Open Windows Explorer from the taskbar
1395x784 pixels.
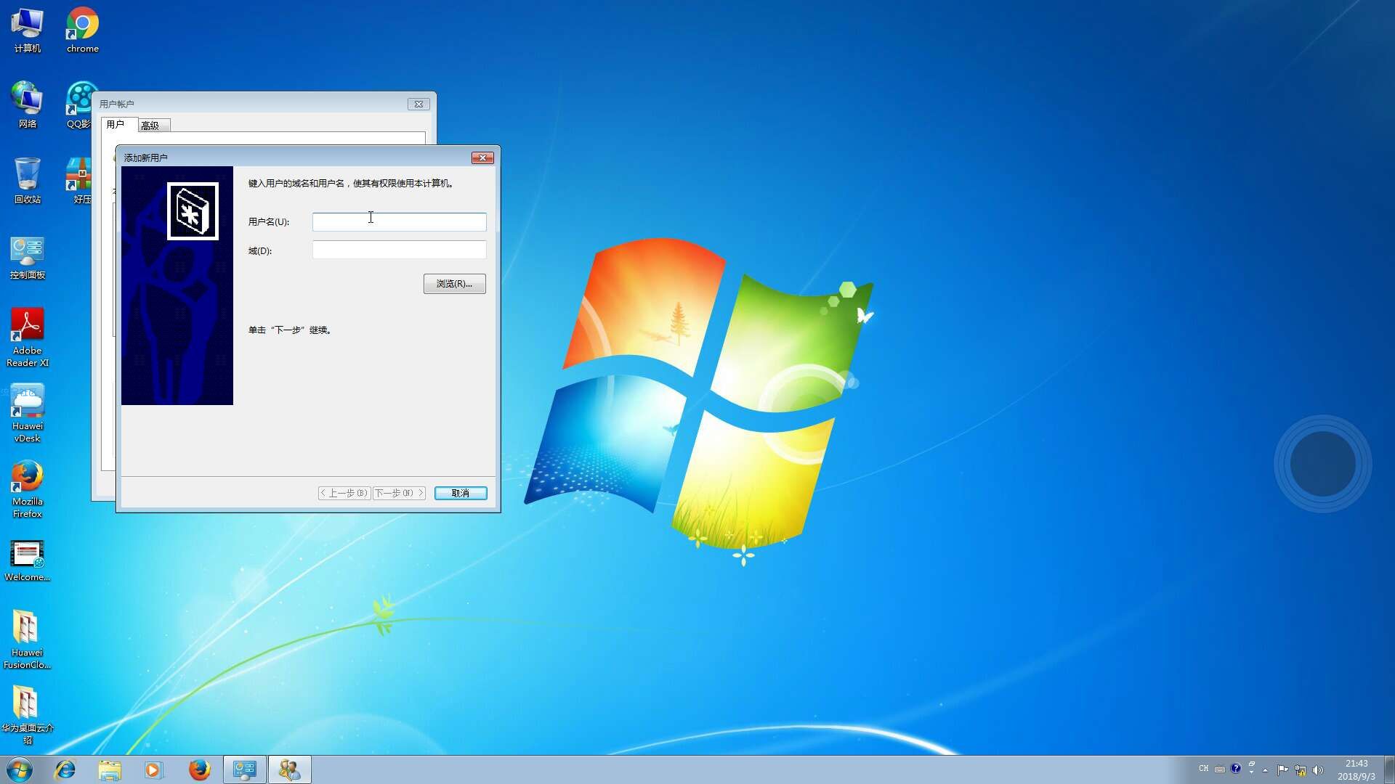tap(110, 769)
